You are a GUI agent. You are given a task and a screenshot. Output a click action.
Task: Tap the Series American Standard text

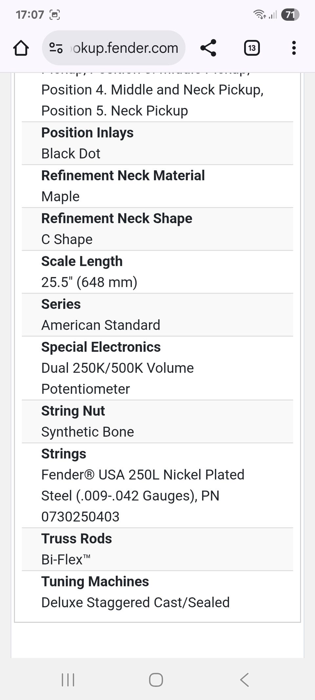(100, 325)
